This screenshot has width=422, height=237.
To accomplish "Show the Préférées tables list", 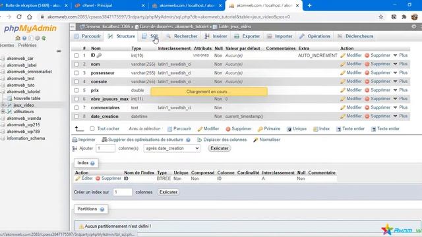I will point(27,45).
